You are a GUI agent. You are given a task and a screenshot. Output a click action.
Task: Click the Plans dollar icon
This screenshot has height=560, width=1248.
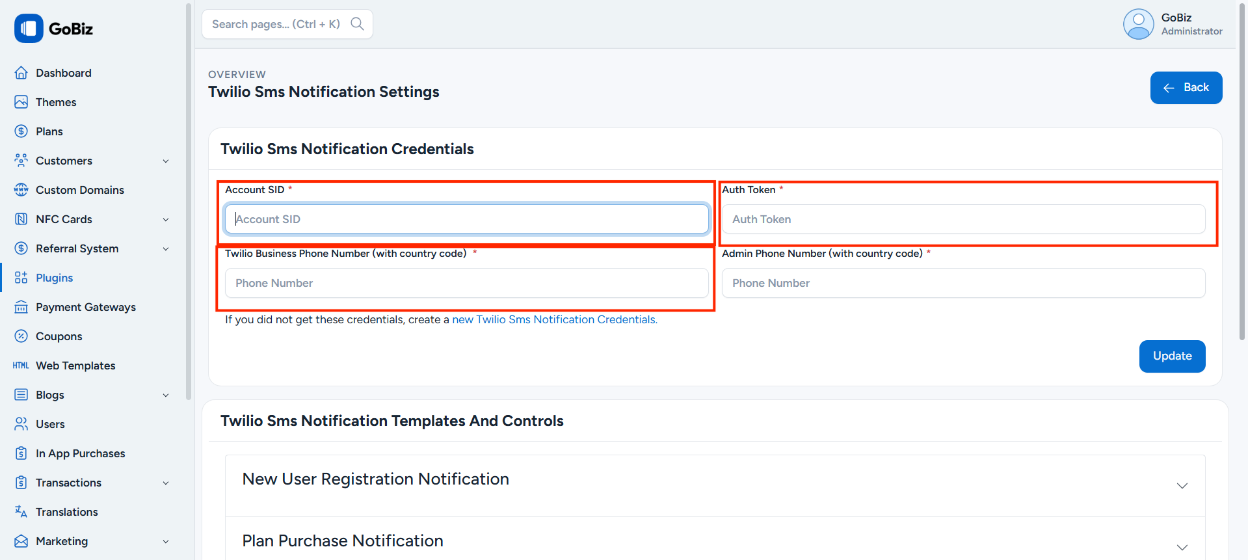(x=21, y=131)
